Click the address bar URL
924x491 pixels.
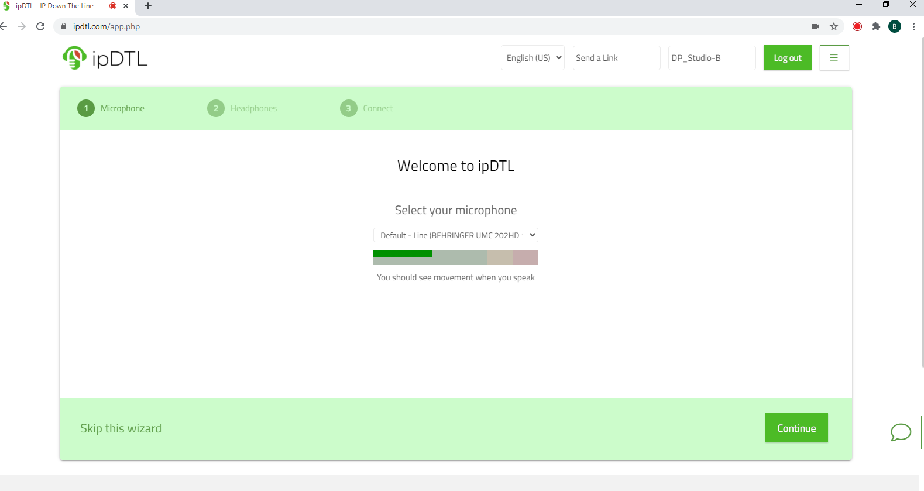point(107,26)
